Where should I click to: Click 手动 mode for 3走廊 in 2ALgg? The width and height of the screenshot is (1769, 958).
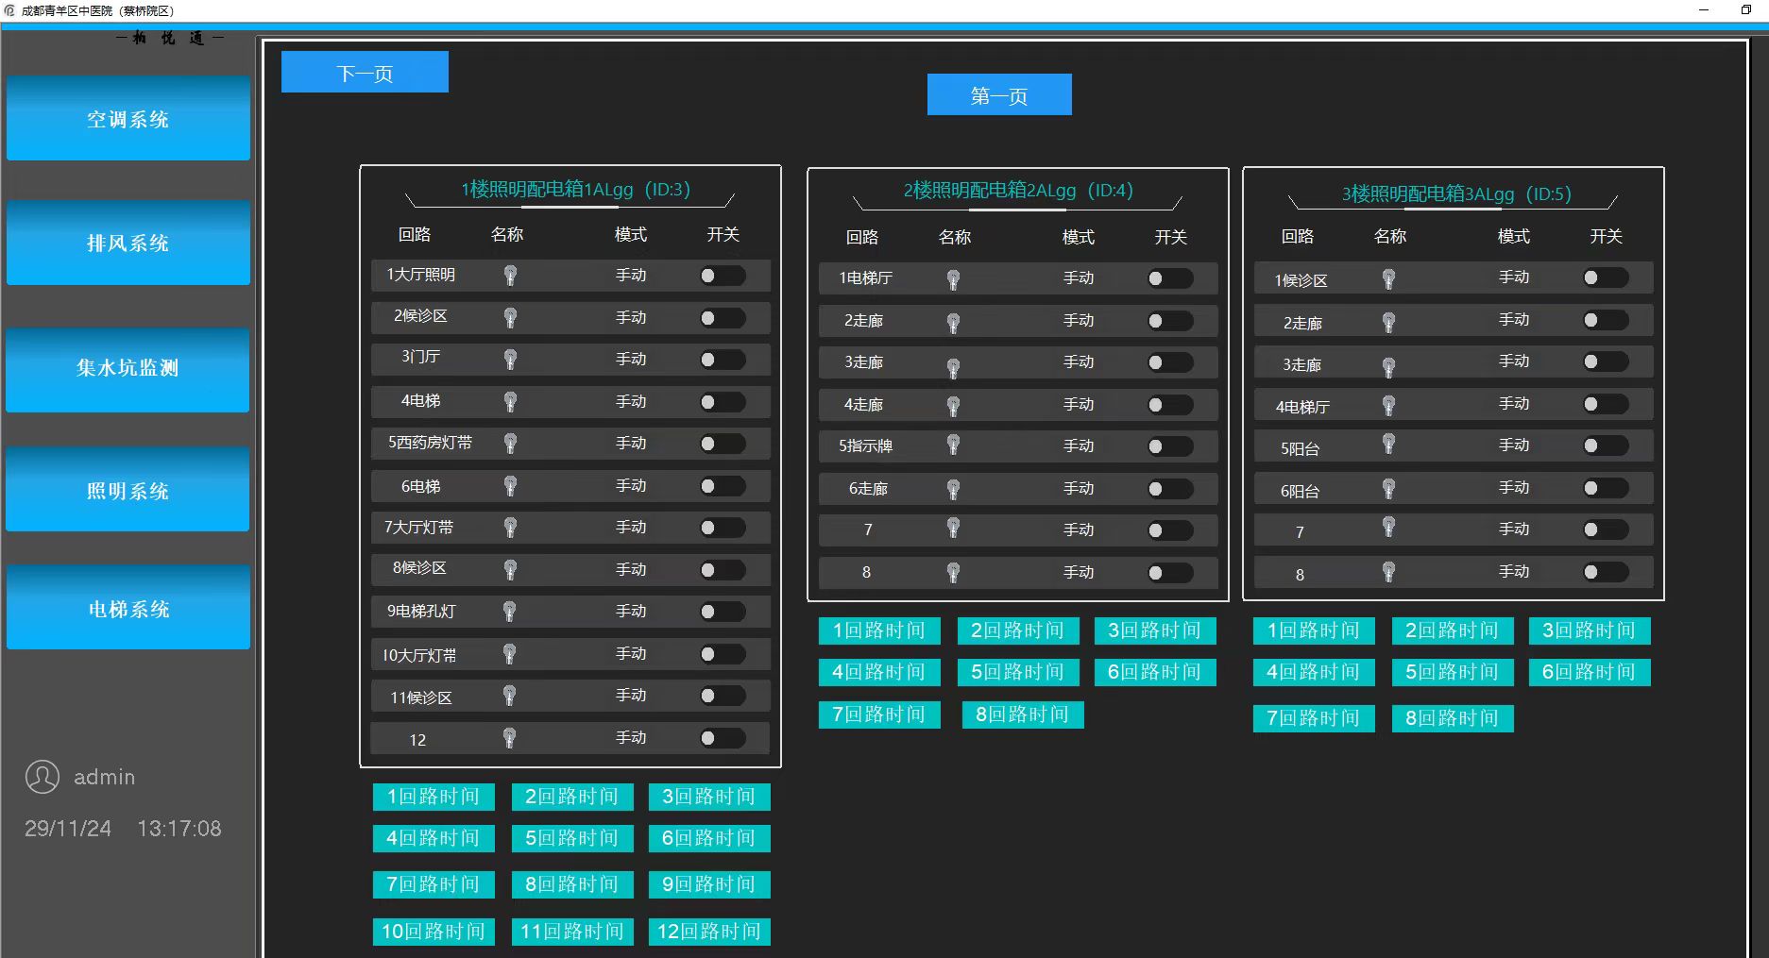pos(1079,361)
